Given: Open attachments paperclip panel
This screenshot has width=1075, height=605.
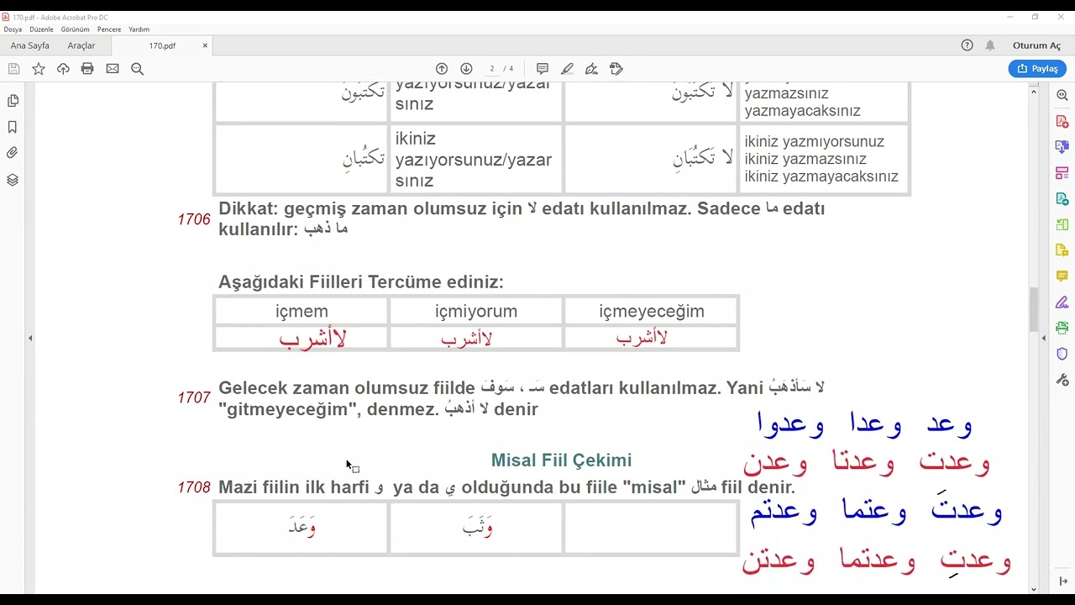Looking at the screenshot, I should coord(13,153).
